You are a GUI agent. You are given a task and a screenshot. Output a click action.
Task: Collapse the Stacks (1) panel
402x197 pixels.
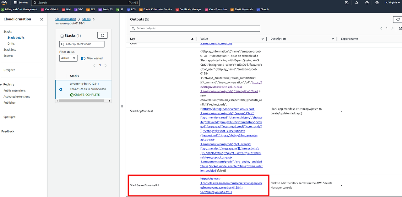62,36
